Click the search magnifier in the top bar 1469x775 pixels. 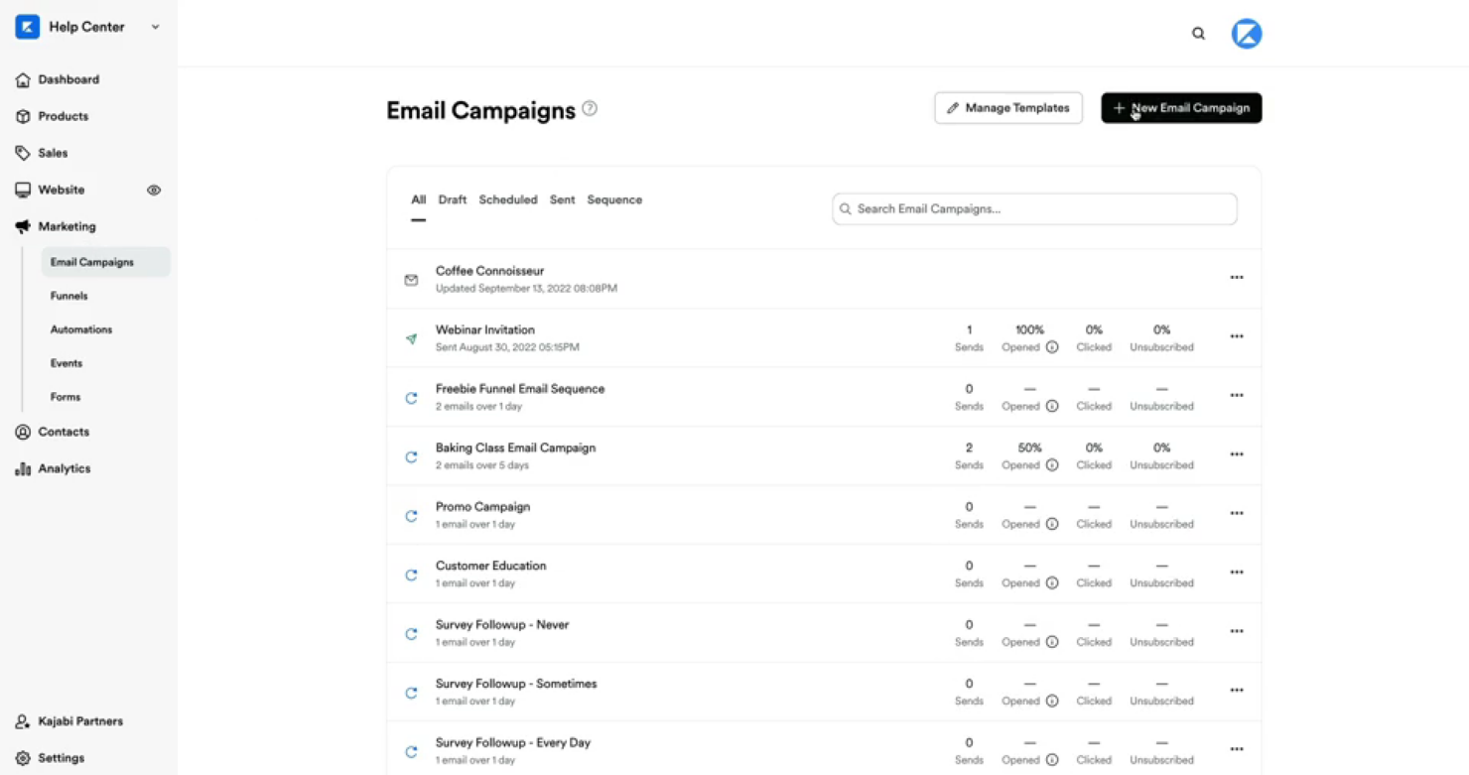pyautogui.click(x=1198, y=33)
